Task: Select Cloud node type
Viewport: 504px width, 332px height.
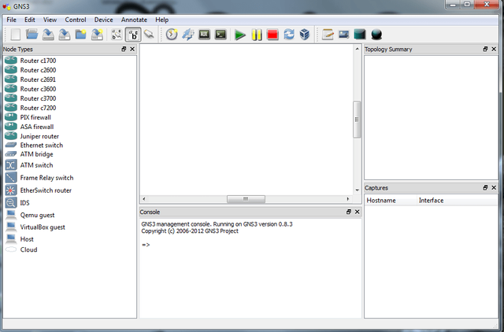Action: [21, 249]
